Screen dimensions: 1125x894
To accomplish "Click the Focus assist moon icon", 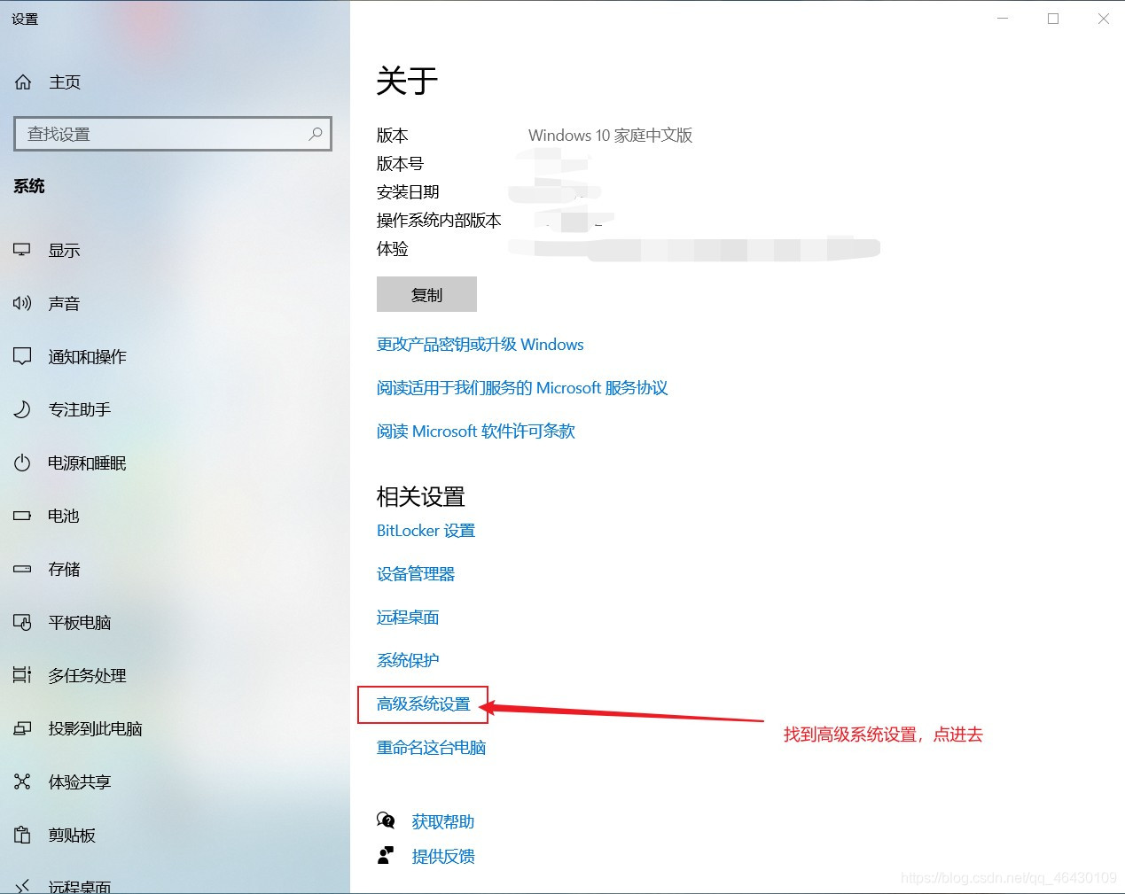I will pos(22,409).
